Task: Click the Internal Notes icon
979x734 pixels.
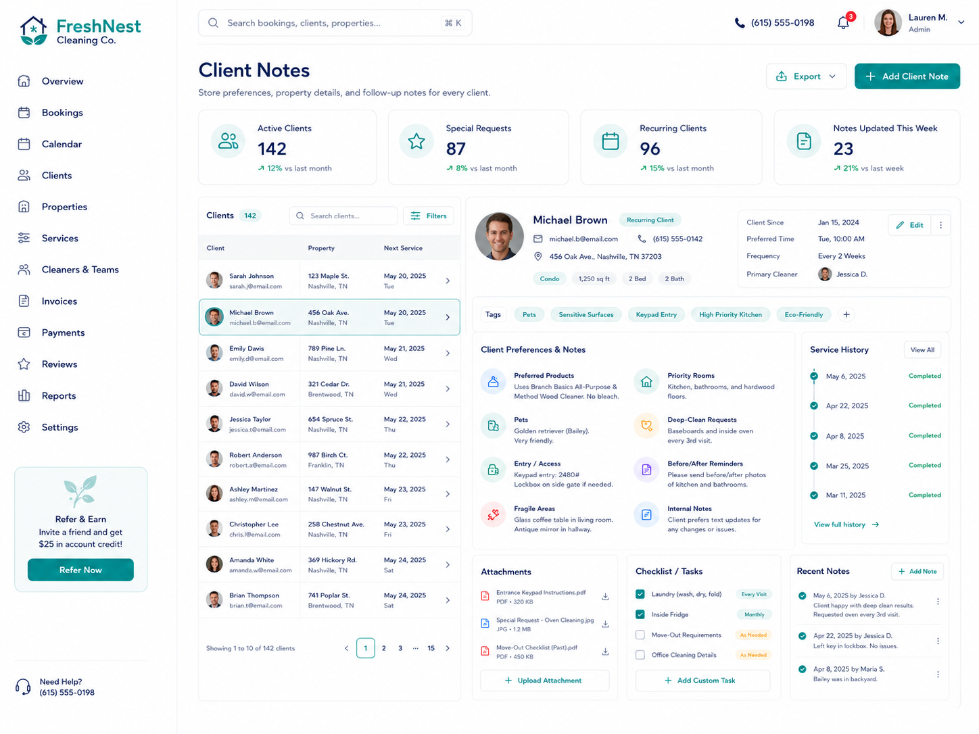Action: pyautogui.click(x=646, y=515)
